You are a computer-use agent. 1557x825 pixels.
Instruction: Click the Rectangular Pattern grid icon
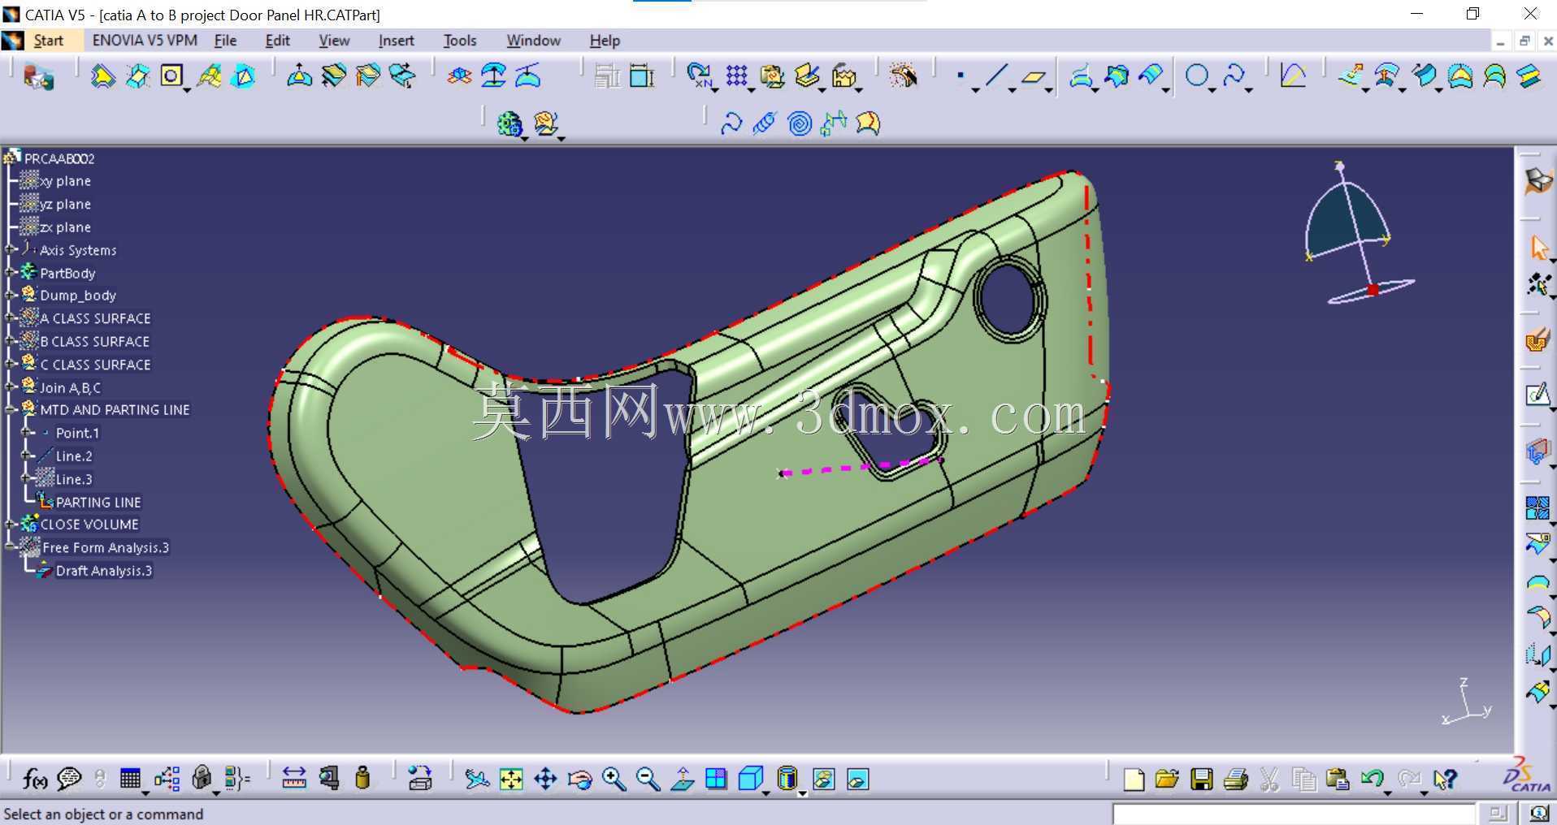736,76
